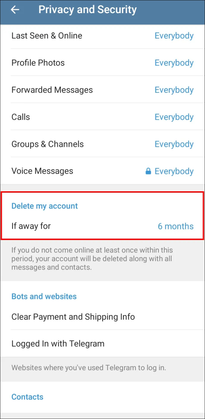Select the If away for row
This screenshot has width=205, height=419.
102,226
